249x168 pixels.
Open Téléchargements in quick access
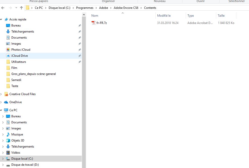[23, 32]
